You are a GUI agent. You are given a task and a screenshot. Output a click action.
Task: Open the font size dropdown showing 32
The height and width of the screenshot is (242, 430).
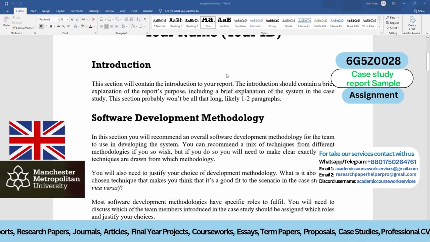click(x=68, y=19)
